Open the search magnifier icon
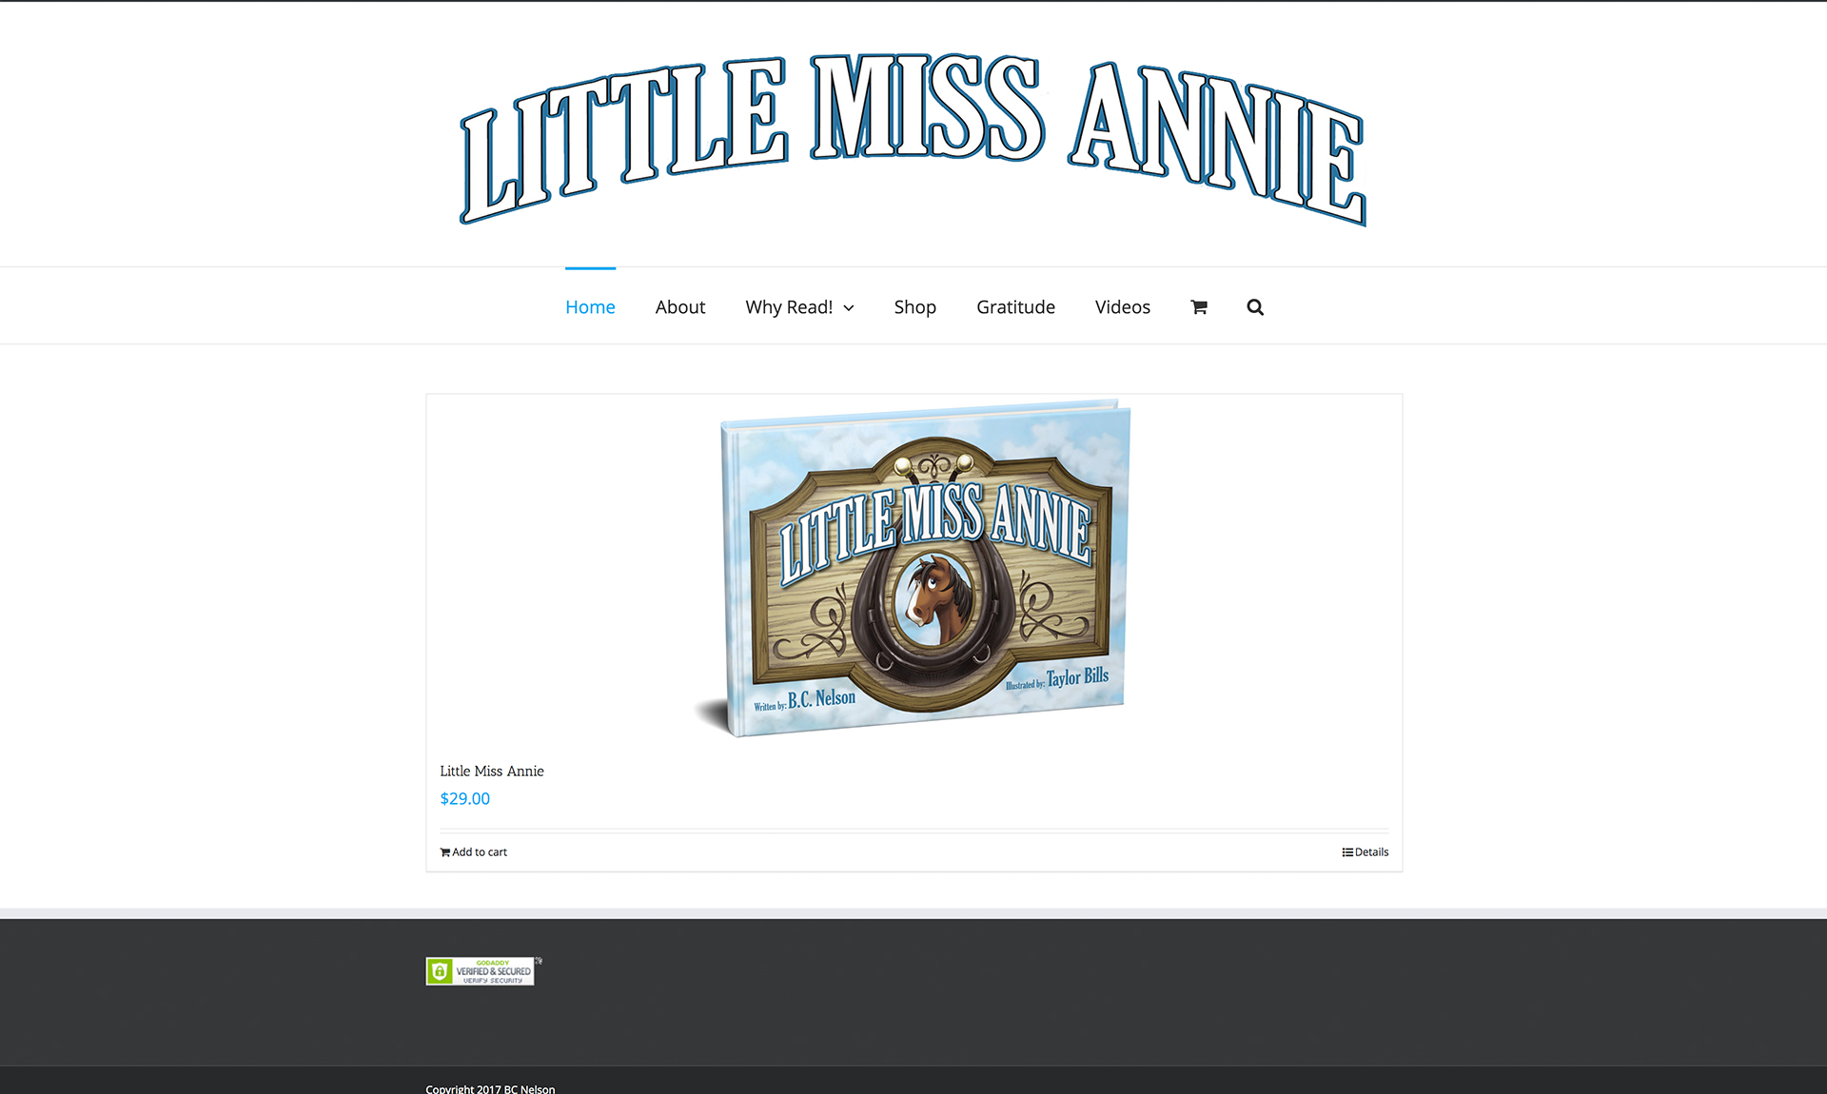Screen dimensions: 1827x1094 coord(1255,307)
